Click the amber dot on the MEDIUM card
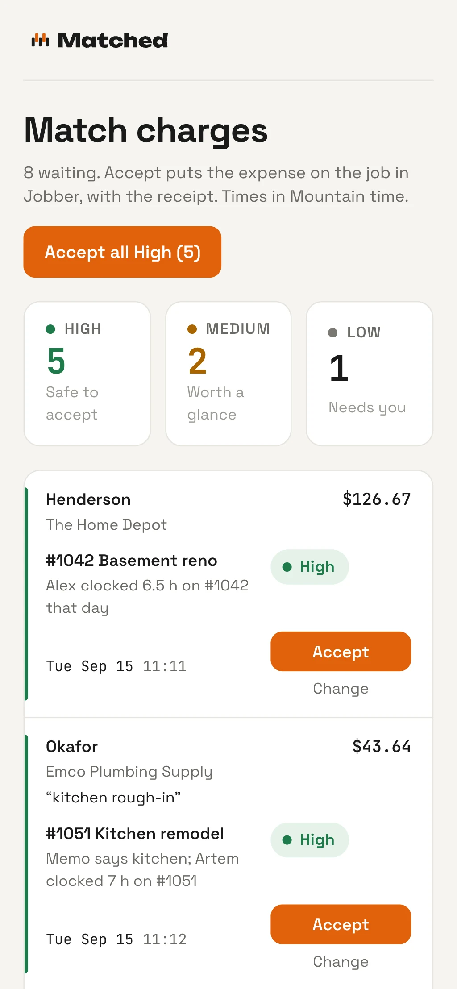The image size is (457, 989). point(192,329)
